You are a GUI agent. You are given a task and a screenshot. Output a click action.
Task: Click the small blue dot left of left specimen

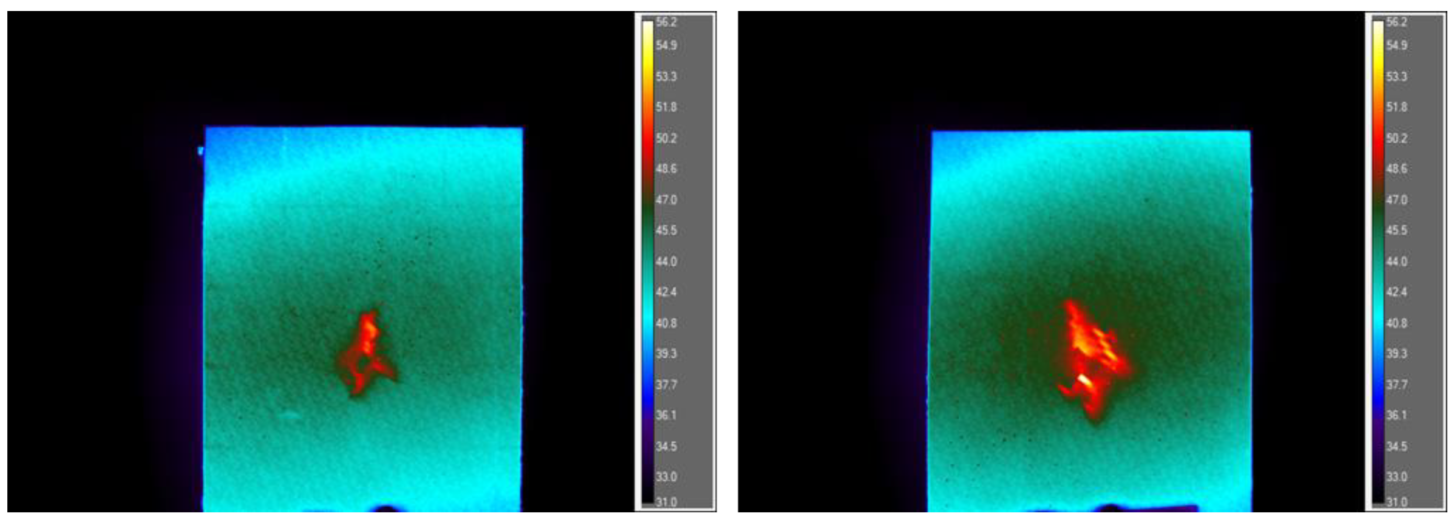200,150
